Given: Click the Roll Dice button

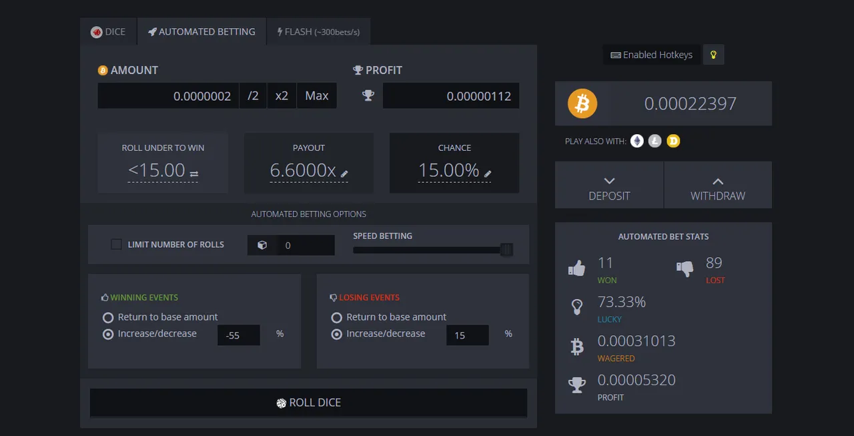Looking at the screenshot, I should point(308,403).
